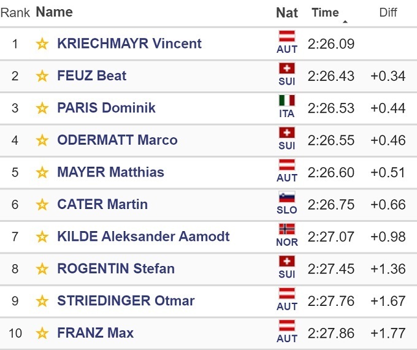Click the star next to FRANZ Max

42,333
